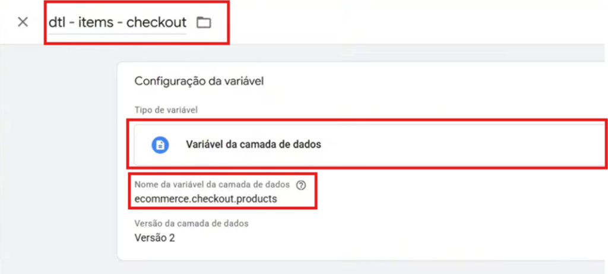The image size is (608, 274).
Task: Click the ecommerce.checkout.products value
Action: click(x=206, y=199)
